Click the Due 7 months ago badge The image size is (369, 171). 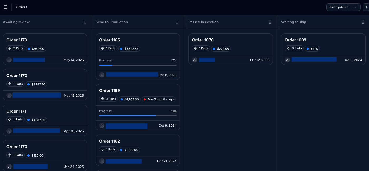[x=158, y=99]
